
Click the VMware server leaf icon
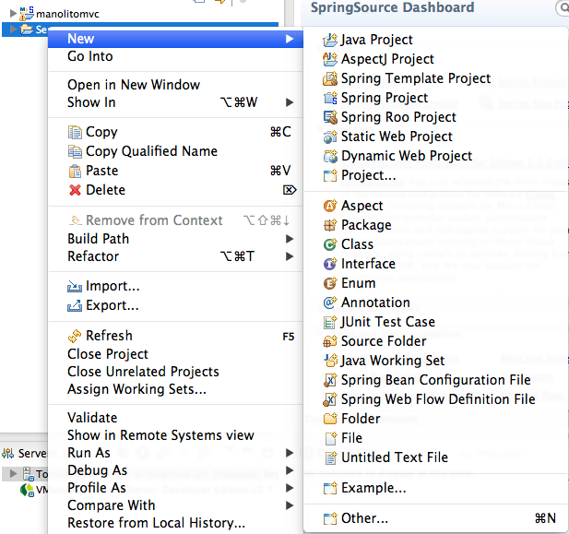tap(27, 490)
